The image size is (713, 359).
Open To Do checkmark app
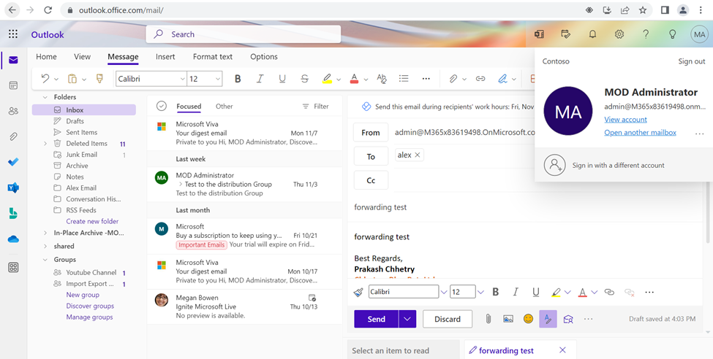(13, 162)
